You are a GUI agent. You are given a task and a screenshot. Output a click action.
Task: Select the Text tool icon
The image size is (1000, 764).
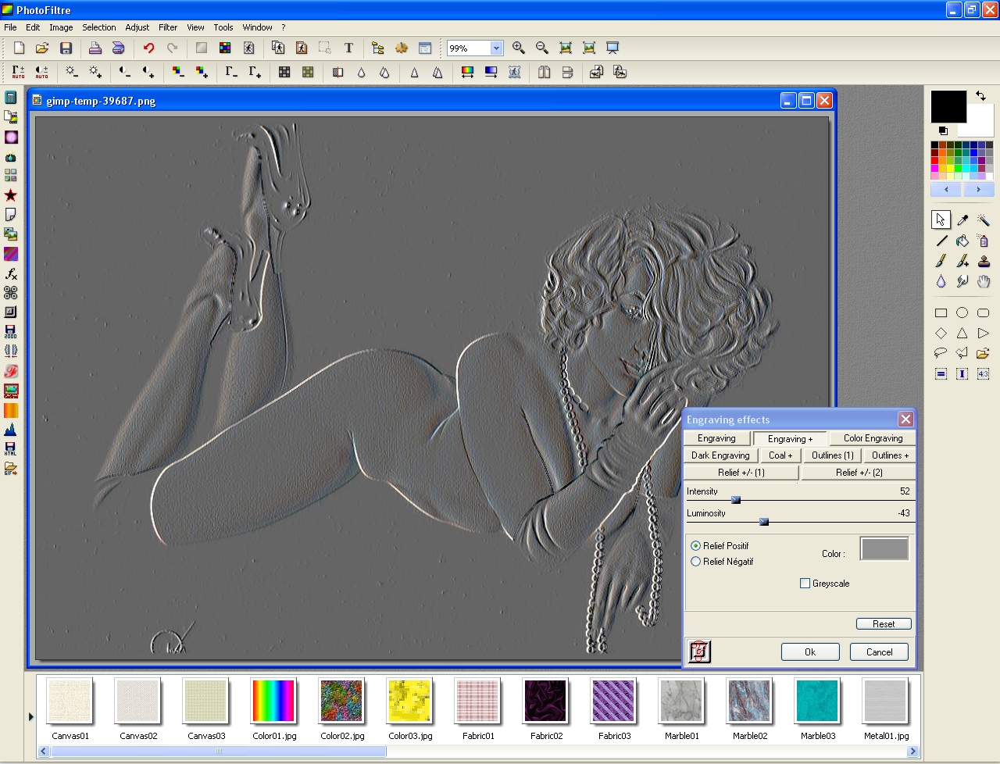click(x=348, y=48)
